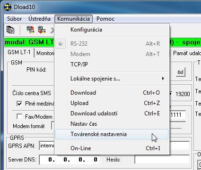201x170 pixels.
Task: Toggle Plné medzinárodné checkbox
Action: [x=19, y=104]
